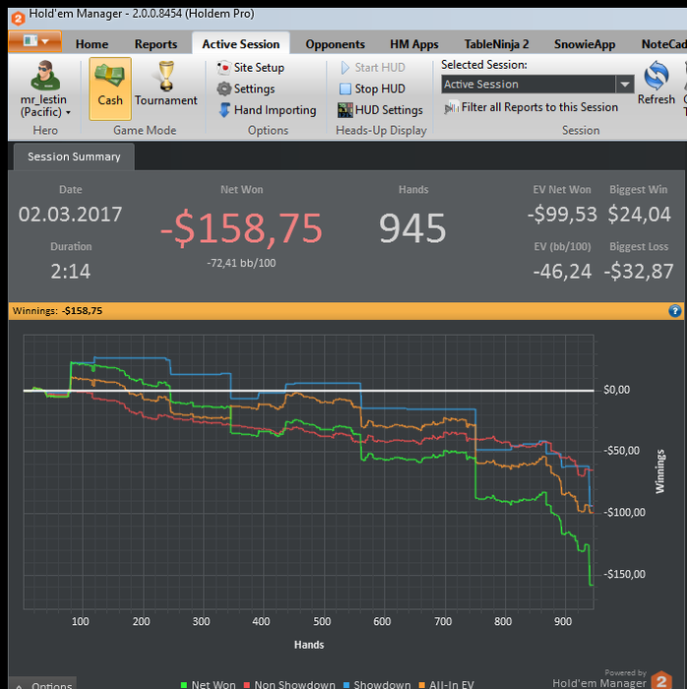The width and height of the screenshot is (687, 689).
Task: Click the Net Won -$158,75 value
Action: tap(241, 228)
